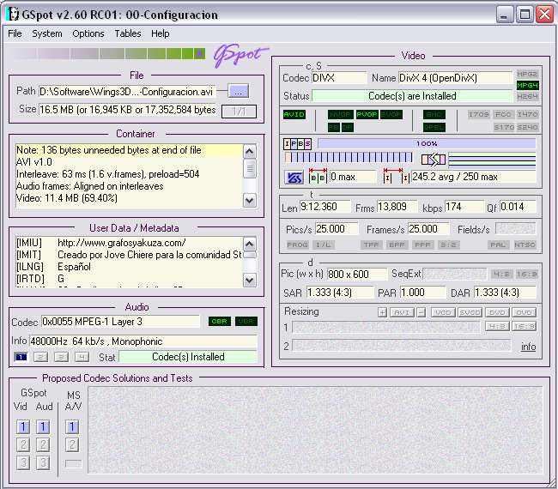
Task: Click the H264 codec indicator
Action: pos(527,97)
